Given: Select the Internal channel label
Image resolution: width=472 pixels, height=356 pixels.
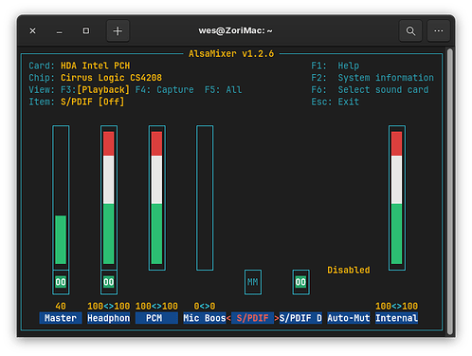Looking at the screenshot, I should pos(396,318).
